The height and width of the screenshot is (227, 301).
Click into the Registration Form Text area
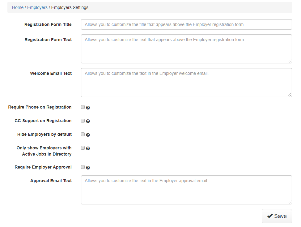(186, 49)
